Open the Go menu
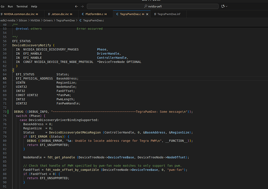Viewport: 268px width, 189px height. point(3,7)
